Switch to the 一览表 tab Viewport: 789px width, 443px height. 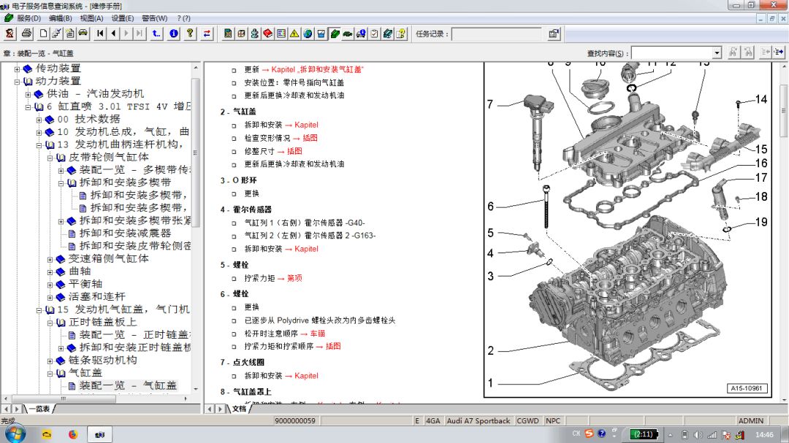tap(38, 409)
